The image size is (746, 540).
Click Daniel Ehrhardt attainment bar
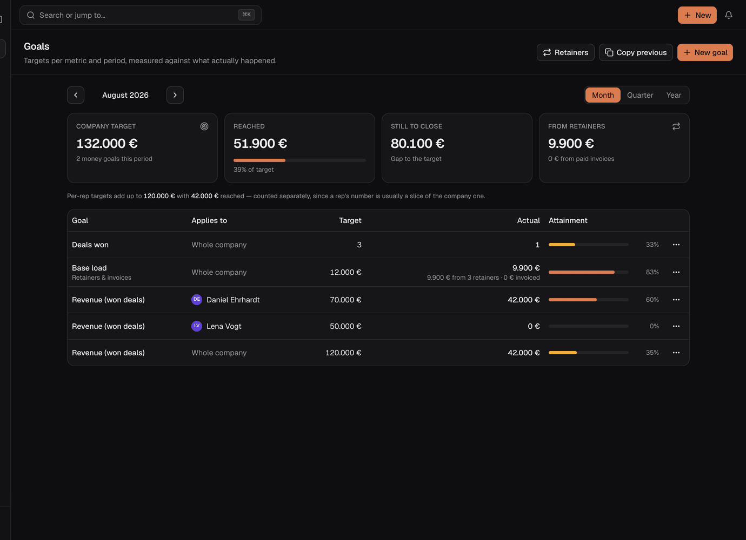[x=589, y=300]
